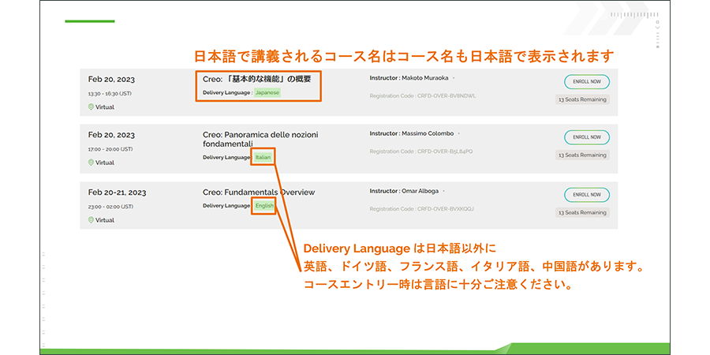Expand instructor details for Omar Alboga
The image size is (710, 355).
click(x=443, y=191)
